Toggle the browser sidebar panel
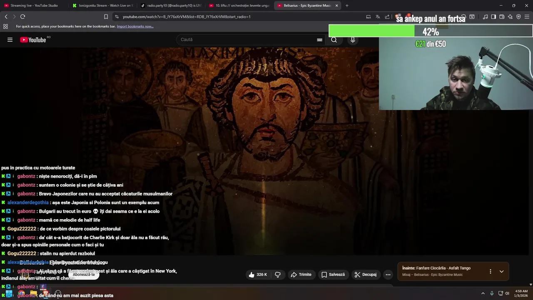This screenshot has width=533, height=300. [493, 17]
